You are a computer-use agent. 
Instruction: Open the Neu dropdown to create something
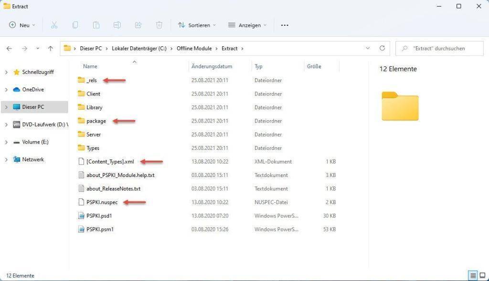(21, 25)
